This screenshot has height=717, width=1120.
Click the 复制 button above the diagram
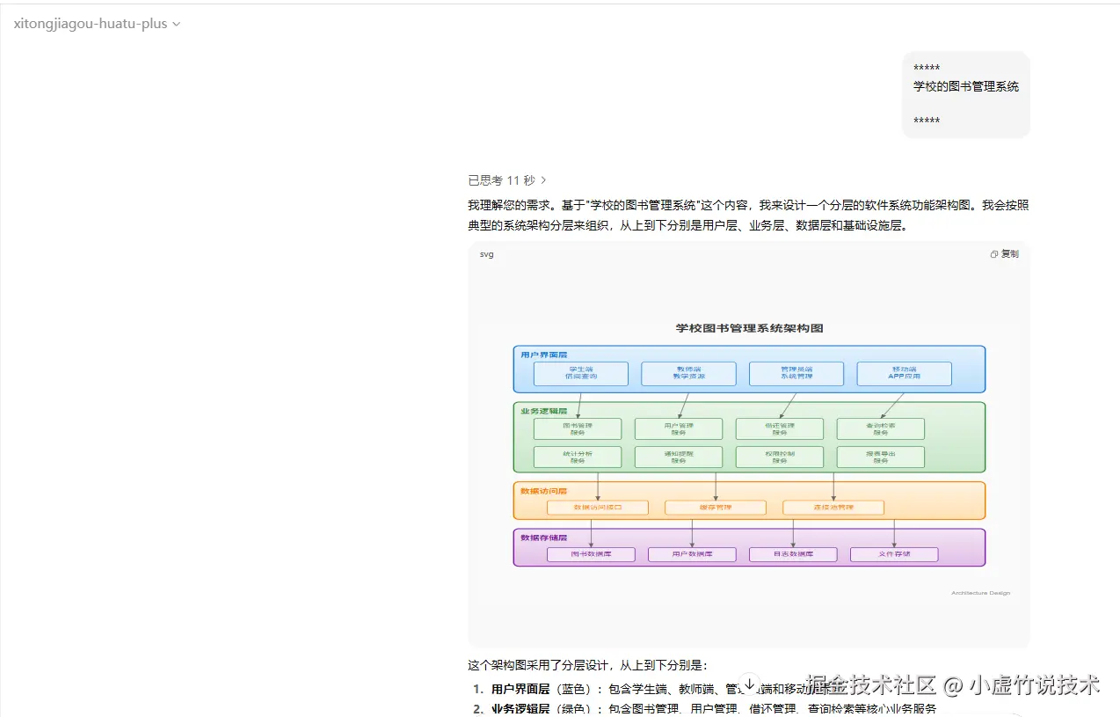pyautogui.click(x=1008, y=254)
